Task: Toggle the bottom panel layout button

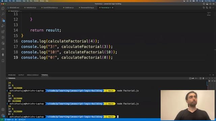Action: tap(207, 4)
